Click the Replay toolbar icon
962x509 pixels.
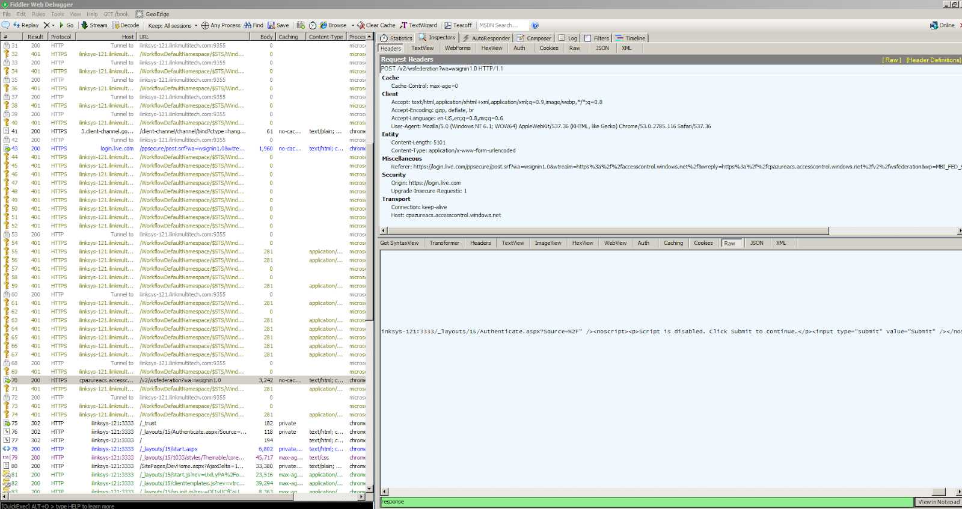click(17, 25)
